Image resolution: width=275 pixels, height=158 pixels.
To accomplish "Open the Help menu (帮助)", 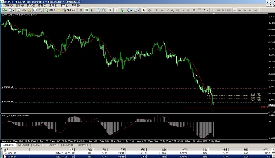I will (76, 5).
